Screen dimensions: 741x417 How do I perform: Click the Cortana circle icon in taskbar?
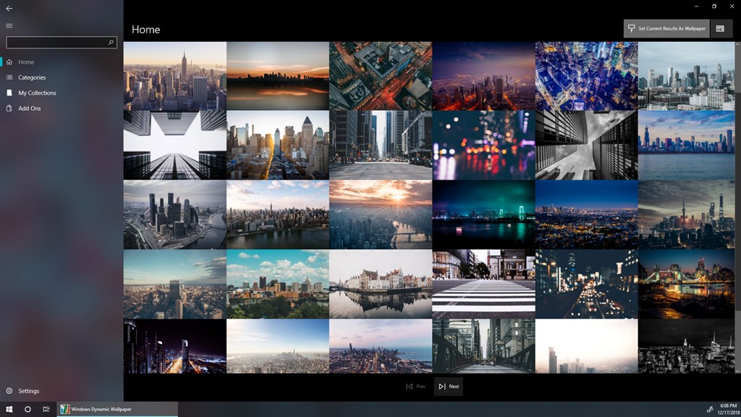(x=27, y=410)
